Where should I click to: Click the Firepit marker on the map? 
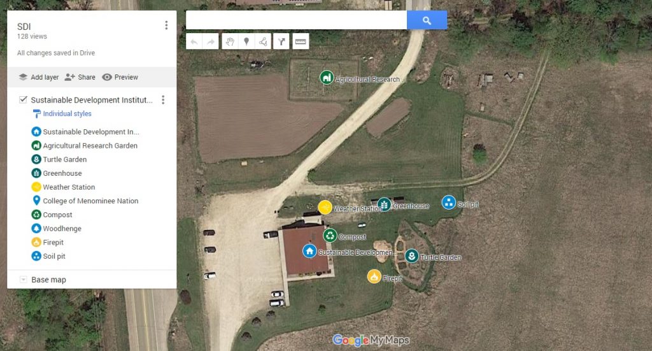374,276
